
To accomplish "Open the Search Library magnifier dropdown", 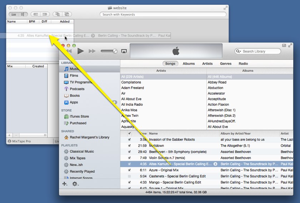I will 239,51.
